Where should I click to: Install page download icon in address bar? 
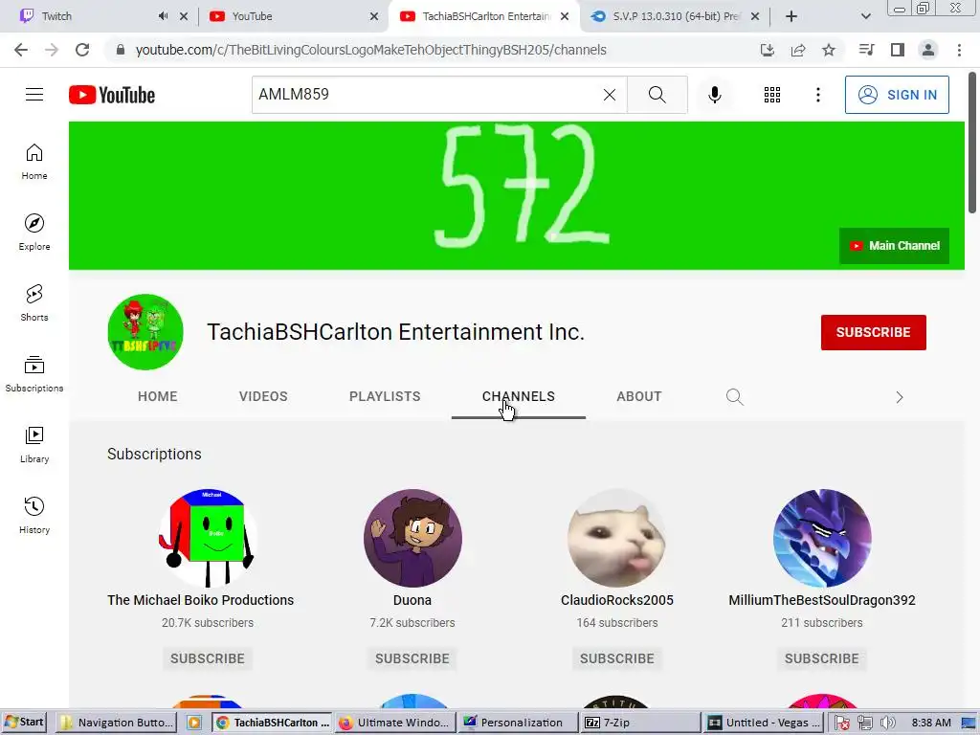[x=767, y=50]
